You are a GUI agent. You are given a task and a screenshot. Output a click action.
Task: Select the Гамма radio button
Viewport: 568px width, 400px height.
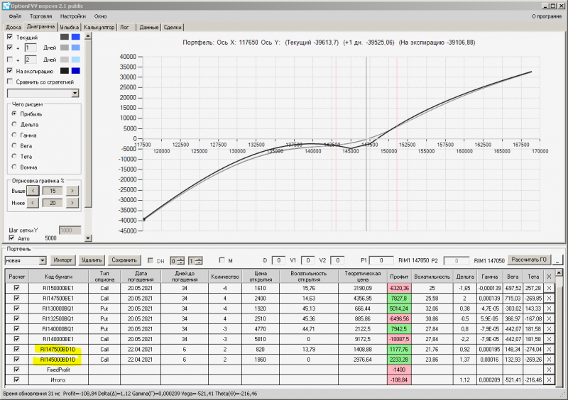[14, 135]
